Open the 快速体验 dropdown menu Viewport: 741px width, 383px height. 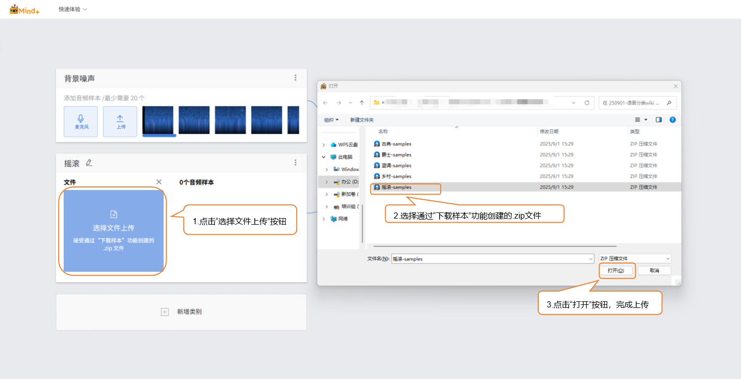[x=73, y=9]
